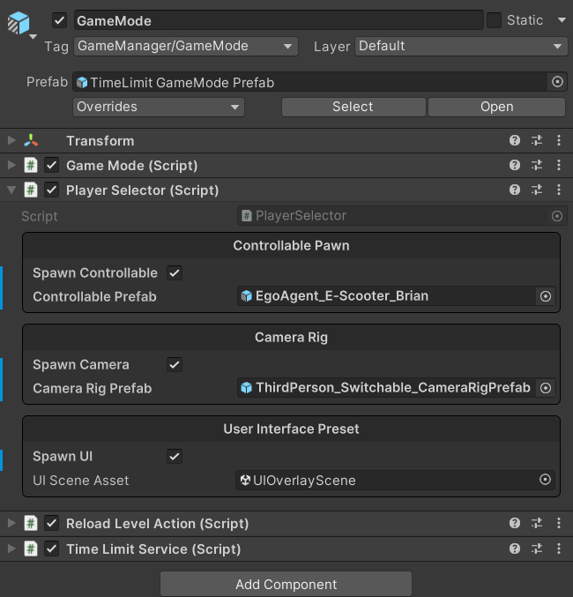The height and width of the screenshot is (597, 573).
Task: Open Reload Level Action kebab menu
Action: [x=559, y=523]
